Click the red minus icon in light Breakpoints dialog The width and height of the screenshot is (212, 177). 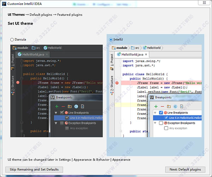(162, 106)
